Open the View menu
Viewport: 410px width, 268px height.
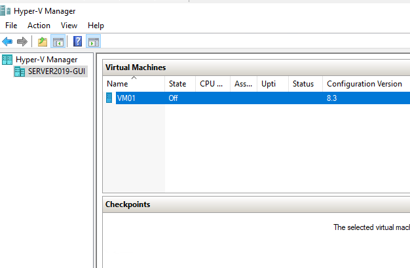tap(69, 26)
